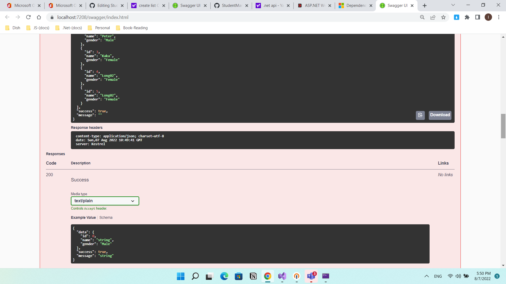Switch to the StudentMa GitHub tab
Screen dimensions: 506x284
230,5
